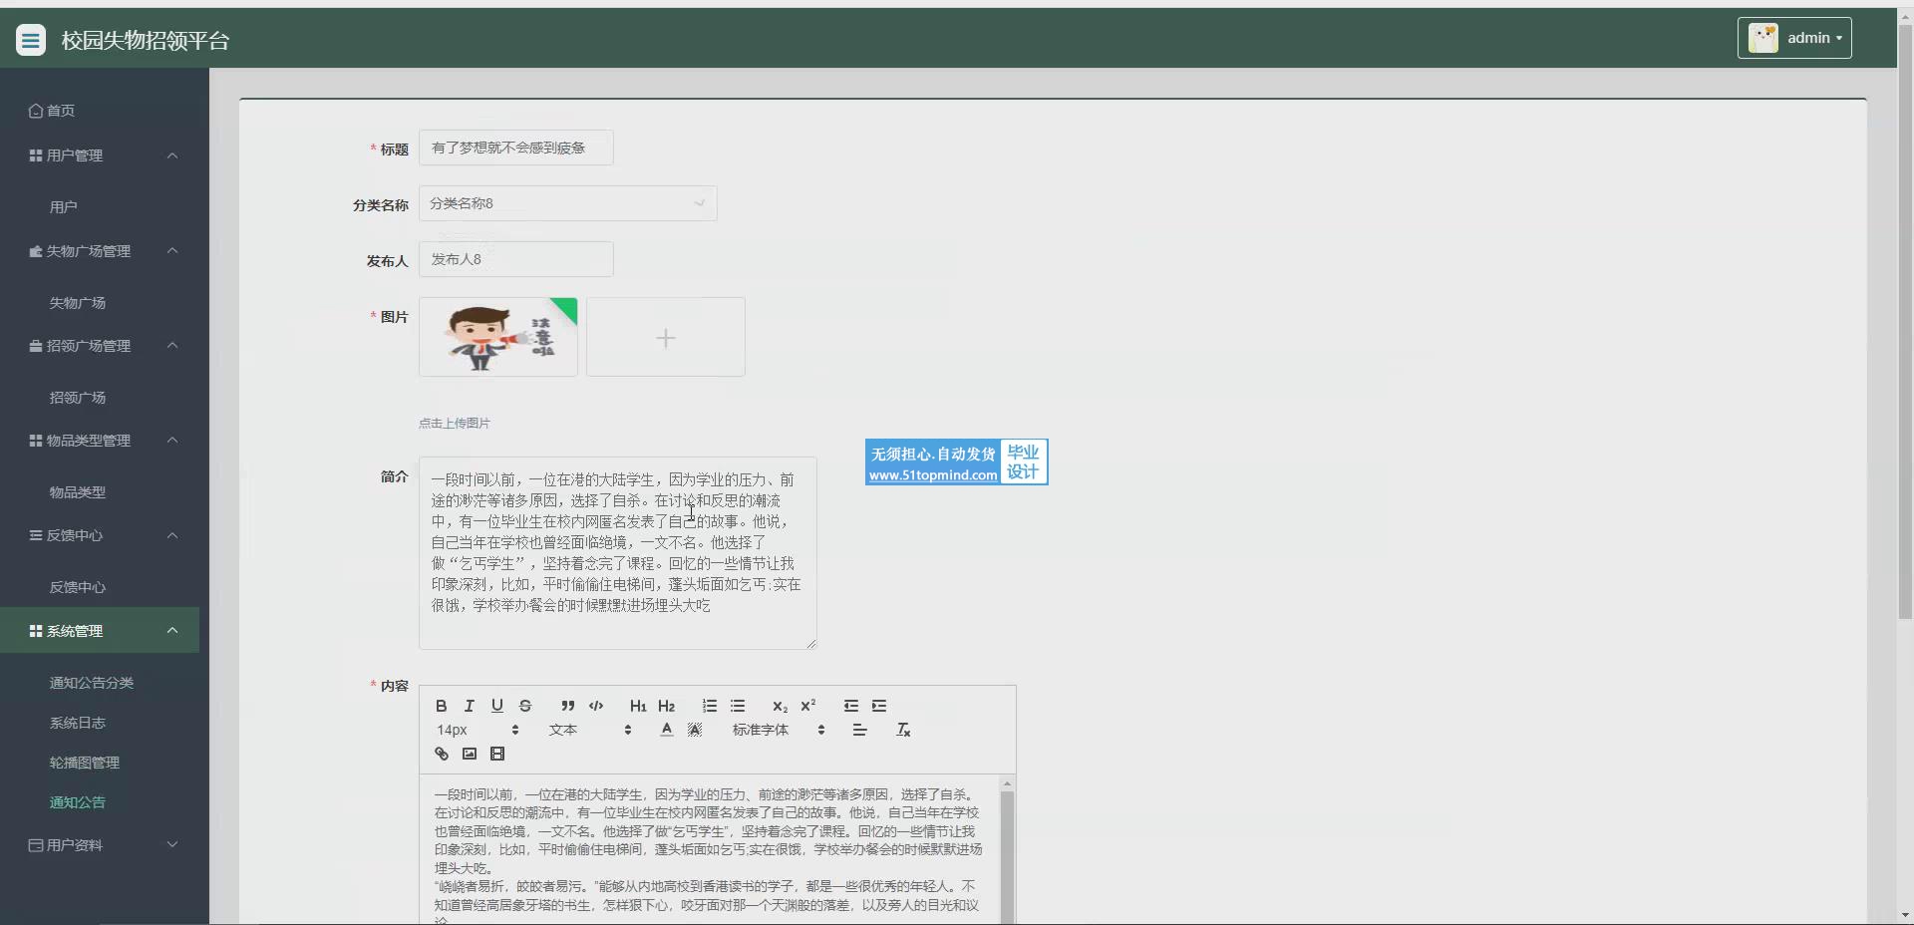Insert a video into editor content
The image size is (1914, 925).
point(497,754)
